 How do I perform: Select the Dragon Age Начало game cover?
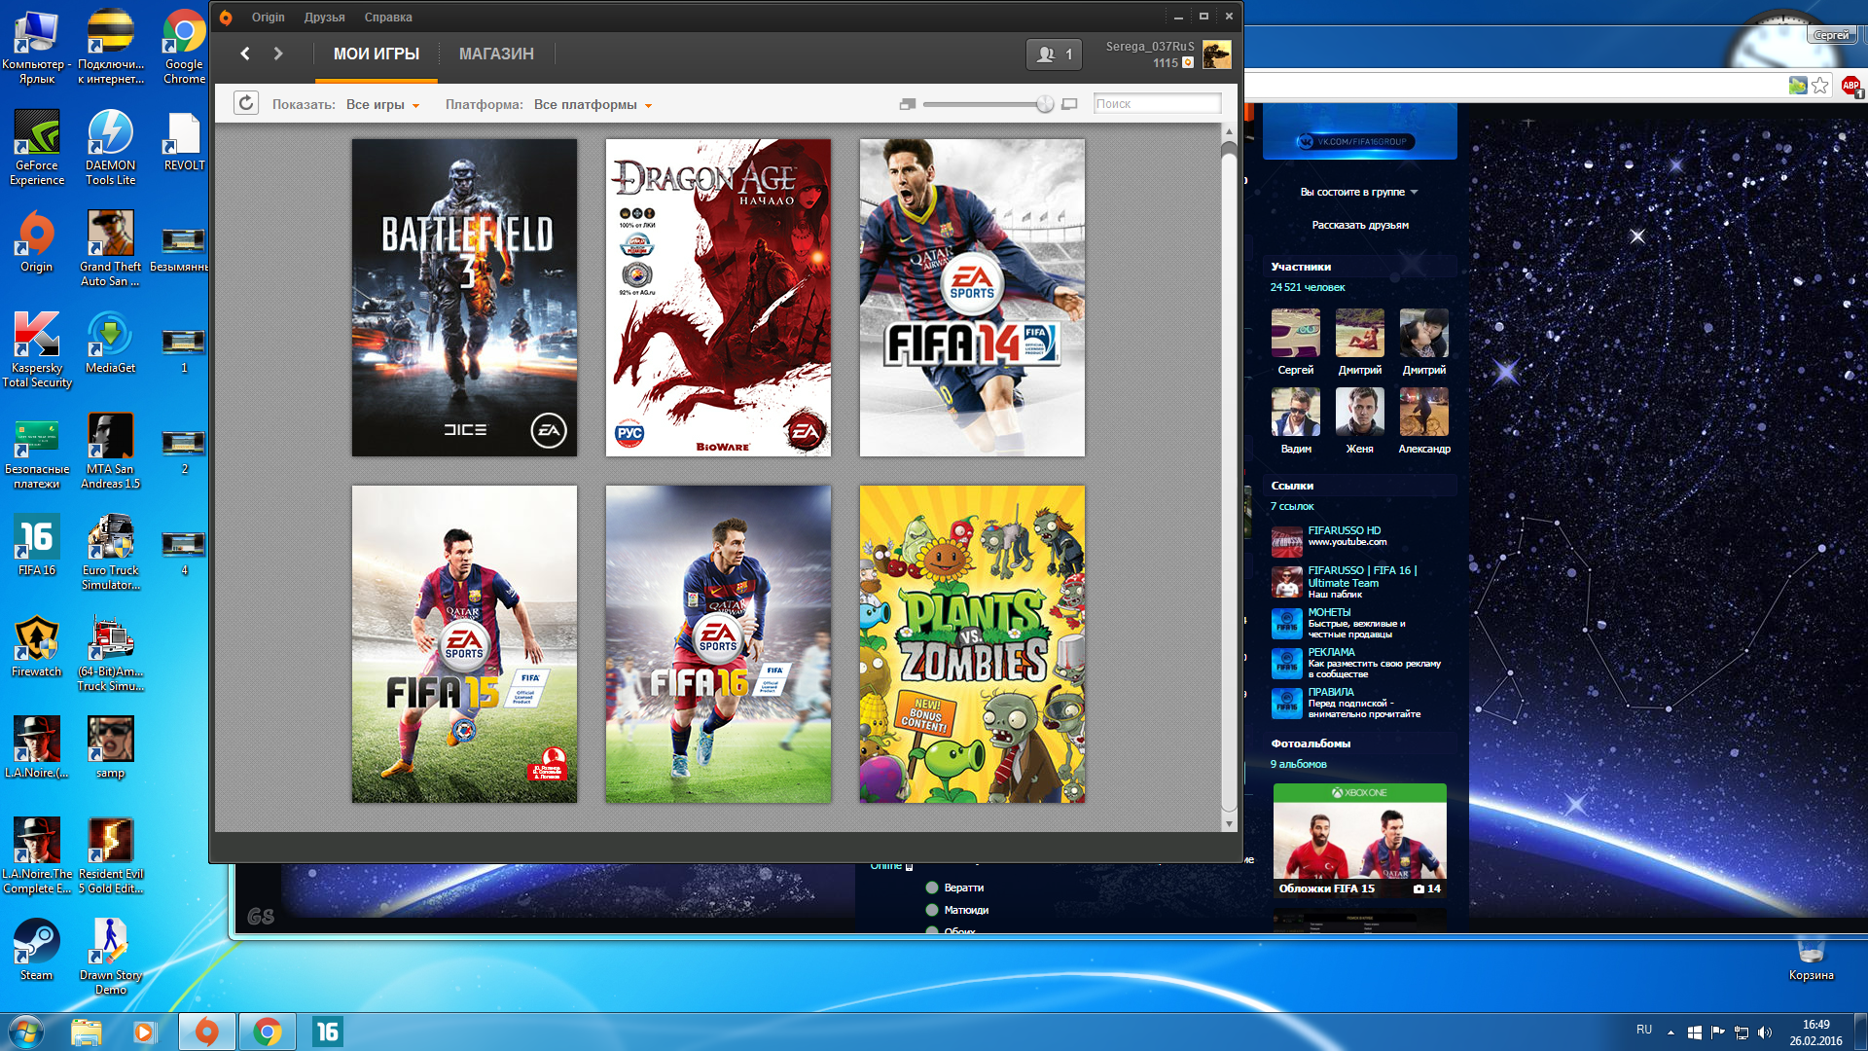718,298
